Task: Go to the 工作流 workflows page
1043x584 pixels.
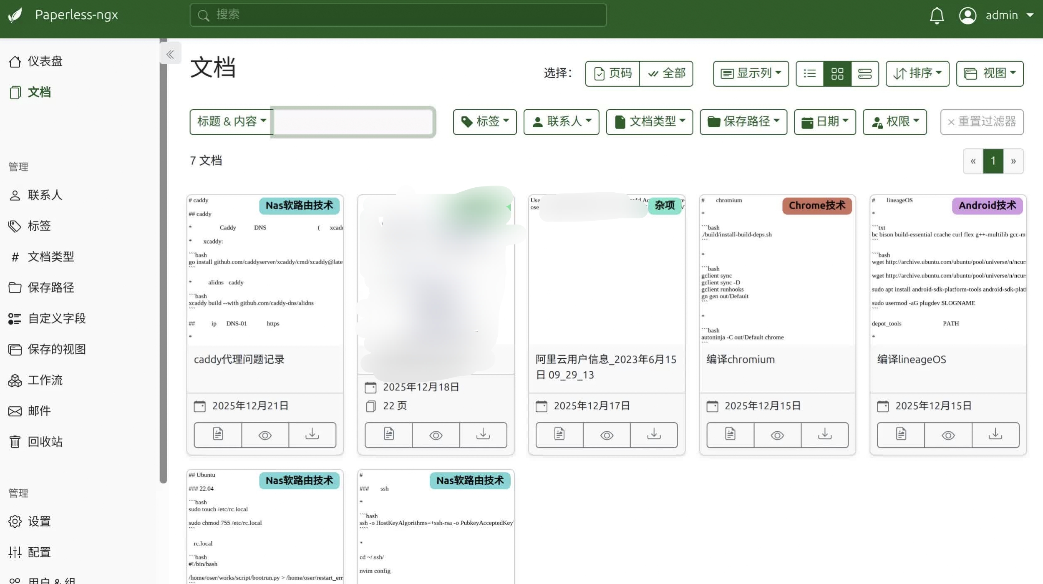Action: [x=45, y=380]
